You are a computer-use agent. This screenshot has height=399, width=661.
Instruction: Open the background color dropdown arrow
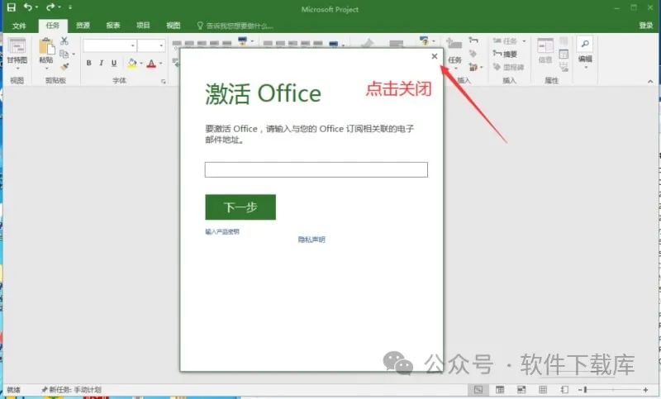[x=141, y=64]
